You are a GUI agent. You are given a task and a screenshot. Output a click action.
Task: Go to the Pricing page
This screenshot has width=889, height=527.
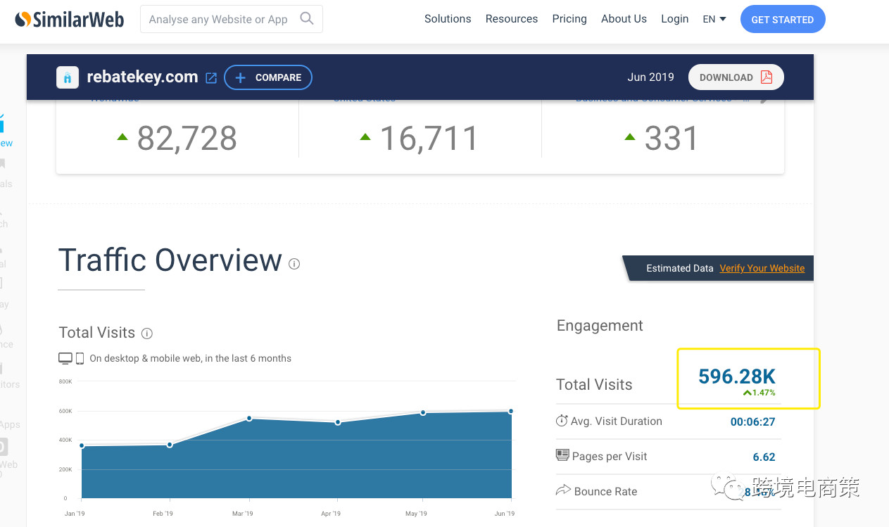coord(569,19)
